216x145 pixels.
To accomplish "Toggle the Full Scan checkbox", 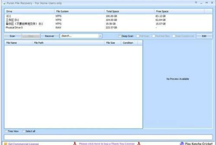I will click(x=137, y=36).
